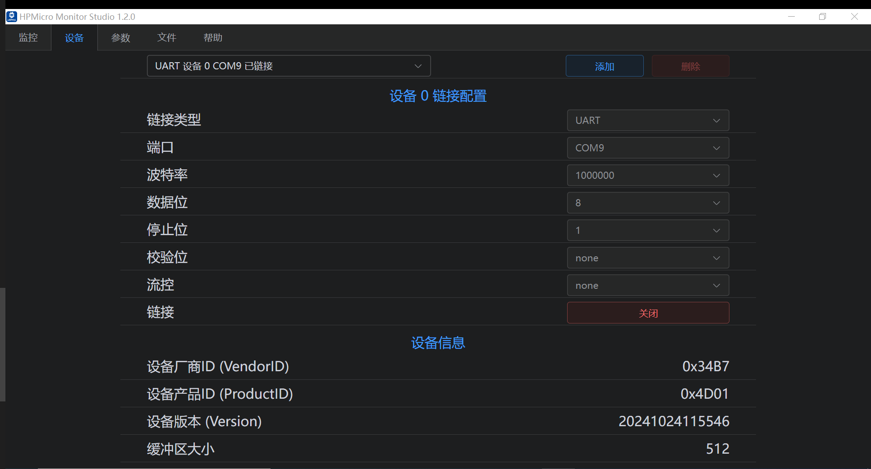Click the version value 20241024115546
The image size is (871, 469).
point(674,422)
